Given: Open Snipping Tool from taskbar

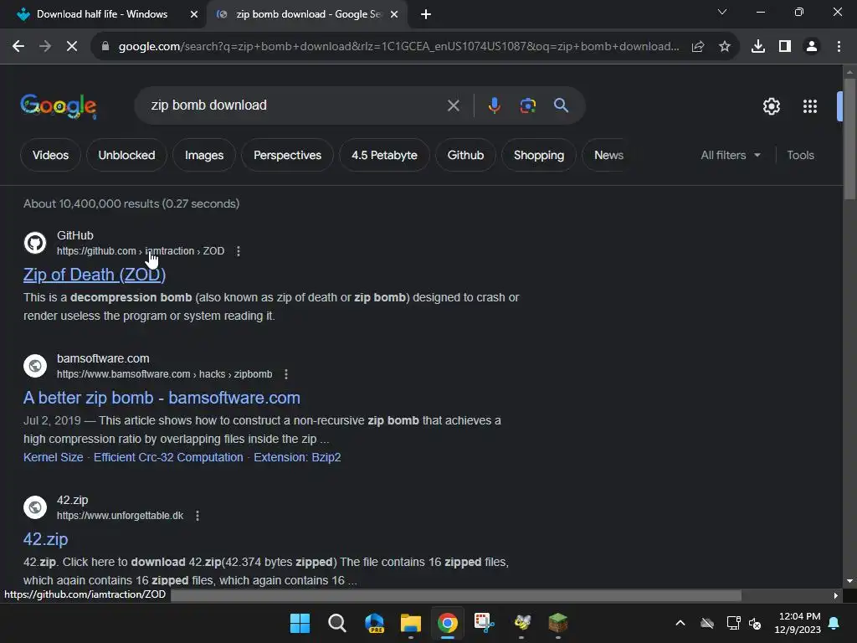Looking at the screenshot, I should 485,623.
